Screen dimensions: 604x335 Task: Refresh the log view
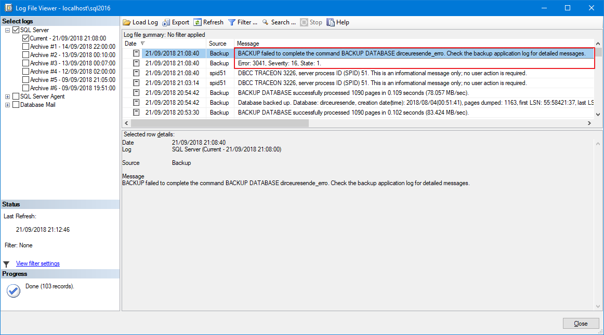(x=198, y=22)
